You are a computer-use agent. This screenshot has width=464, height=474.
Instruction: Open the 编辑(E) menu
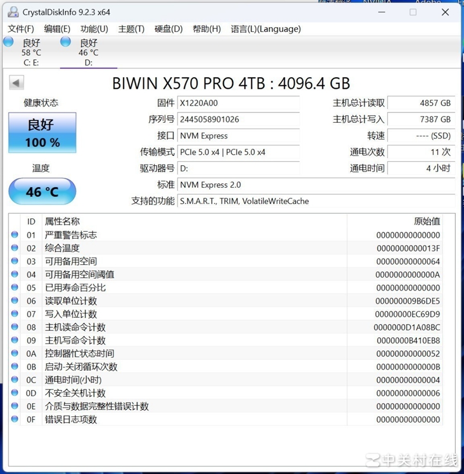57,29
